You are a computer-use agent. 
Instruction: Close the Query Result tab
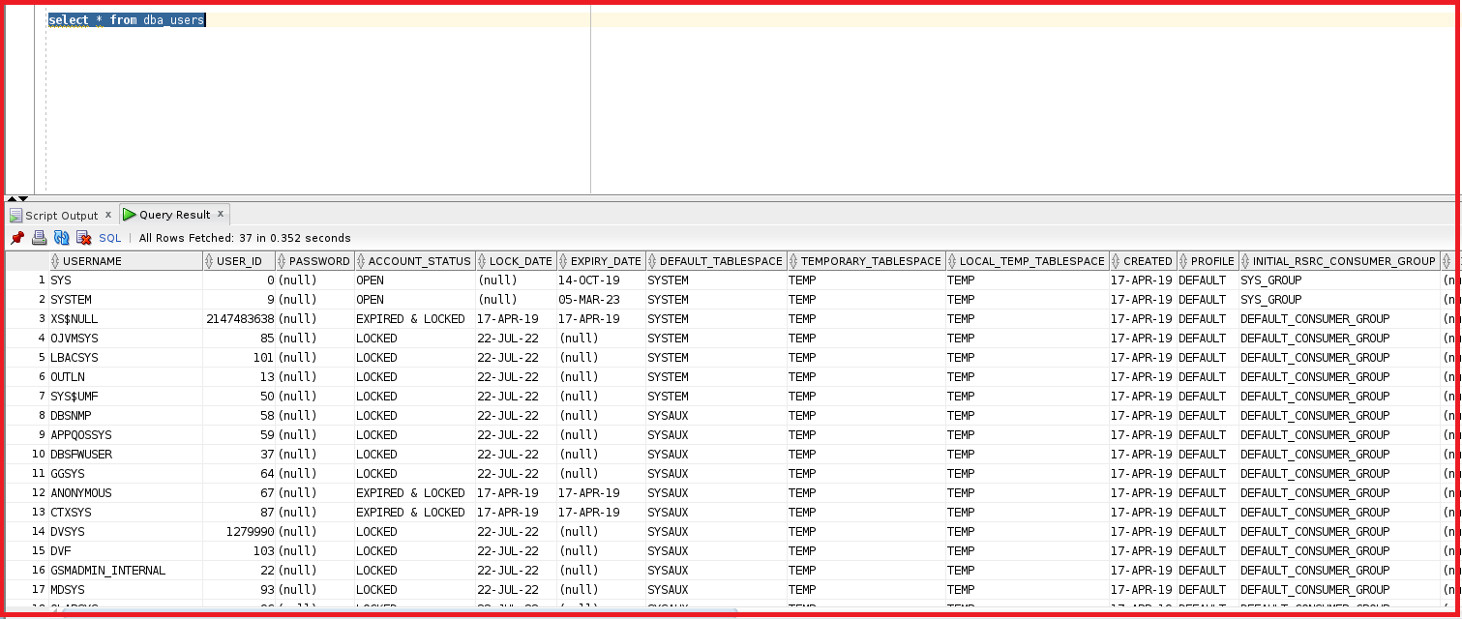pyautogui.click(x=221, y=214)
